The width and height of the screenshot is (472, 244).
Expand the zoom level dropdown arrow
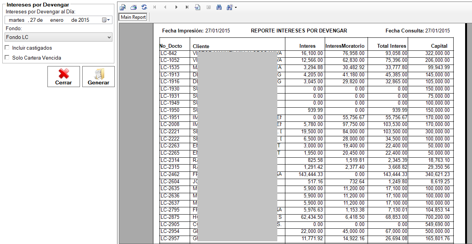click(236, 8)
